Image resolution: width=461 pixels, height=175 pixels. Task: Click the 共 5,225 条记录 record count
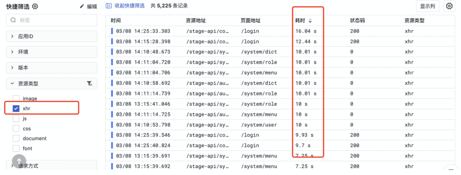169,6
